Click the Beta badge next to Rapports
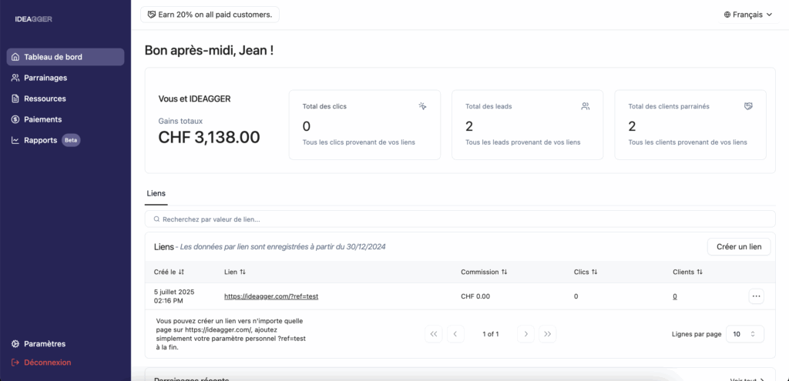The height and width of the screenshot is (381, 789). (x=71, y=140)
